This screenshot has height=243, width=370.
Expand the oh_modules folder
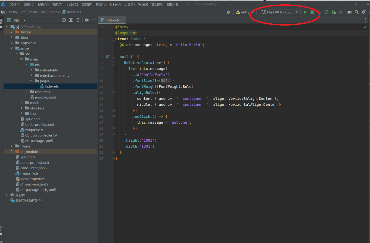click(x=12, y=152)
